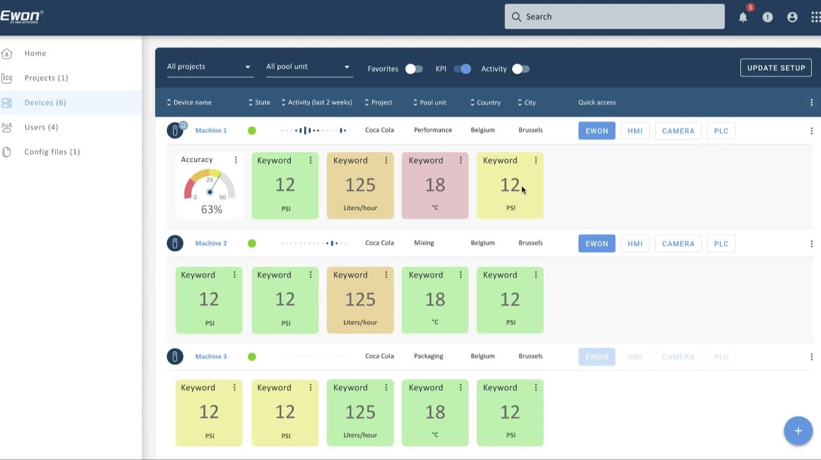Select Devices (6) in sidebar
Screen dimensions: 821x460
(x=71, y=103)
